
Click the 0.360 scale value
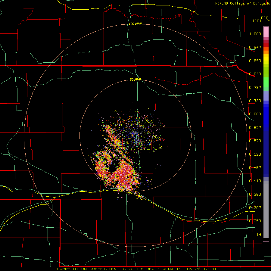[255, 195]
